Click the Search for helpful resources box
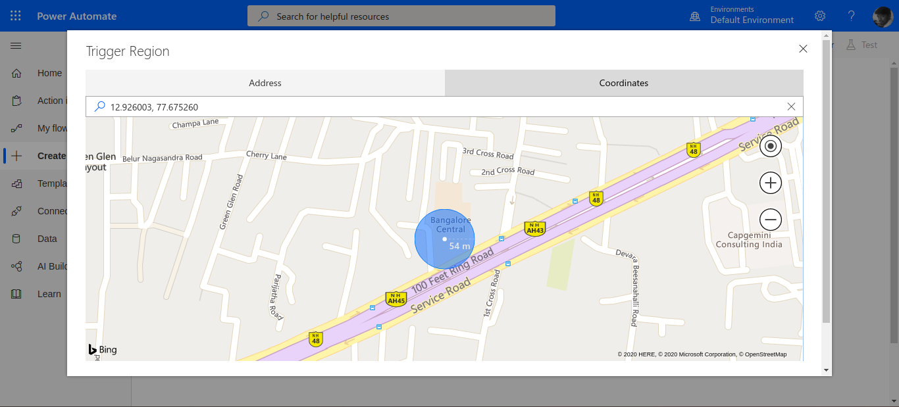The width and height of the screenshot is (899, 407). [401, 16]
